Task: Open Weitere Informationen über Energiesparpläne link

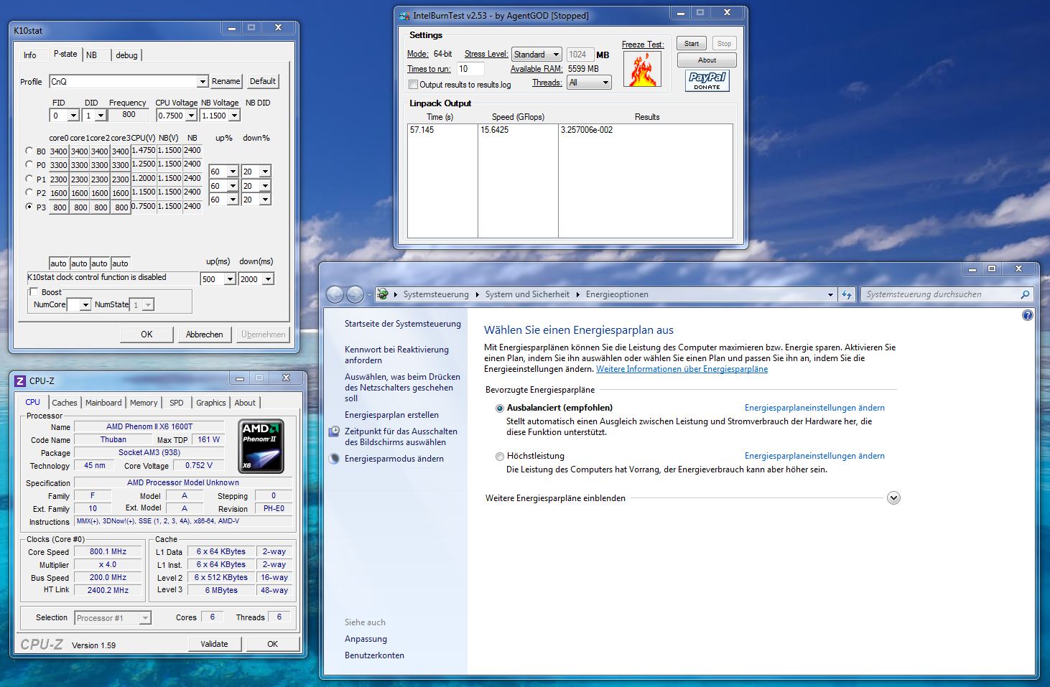Action: [682, 369]
